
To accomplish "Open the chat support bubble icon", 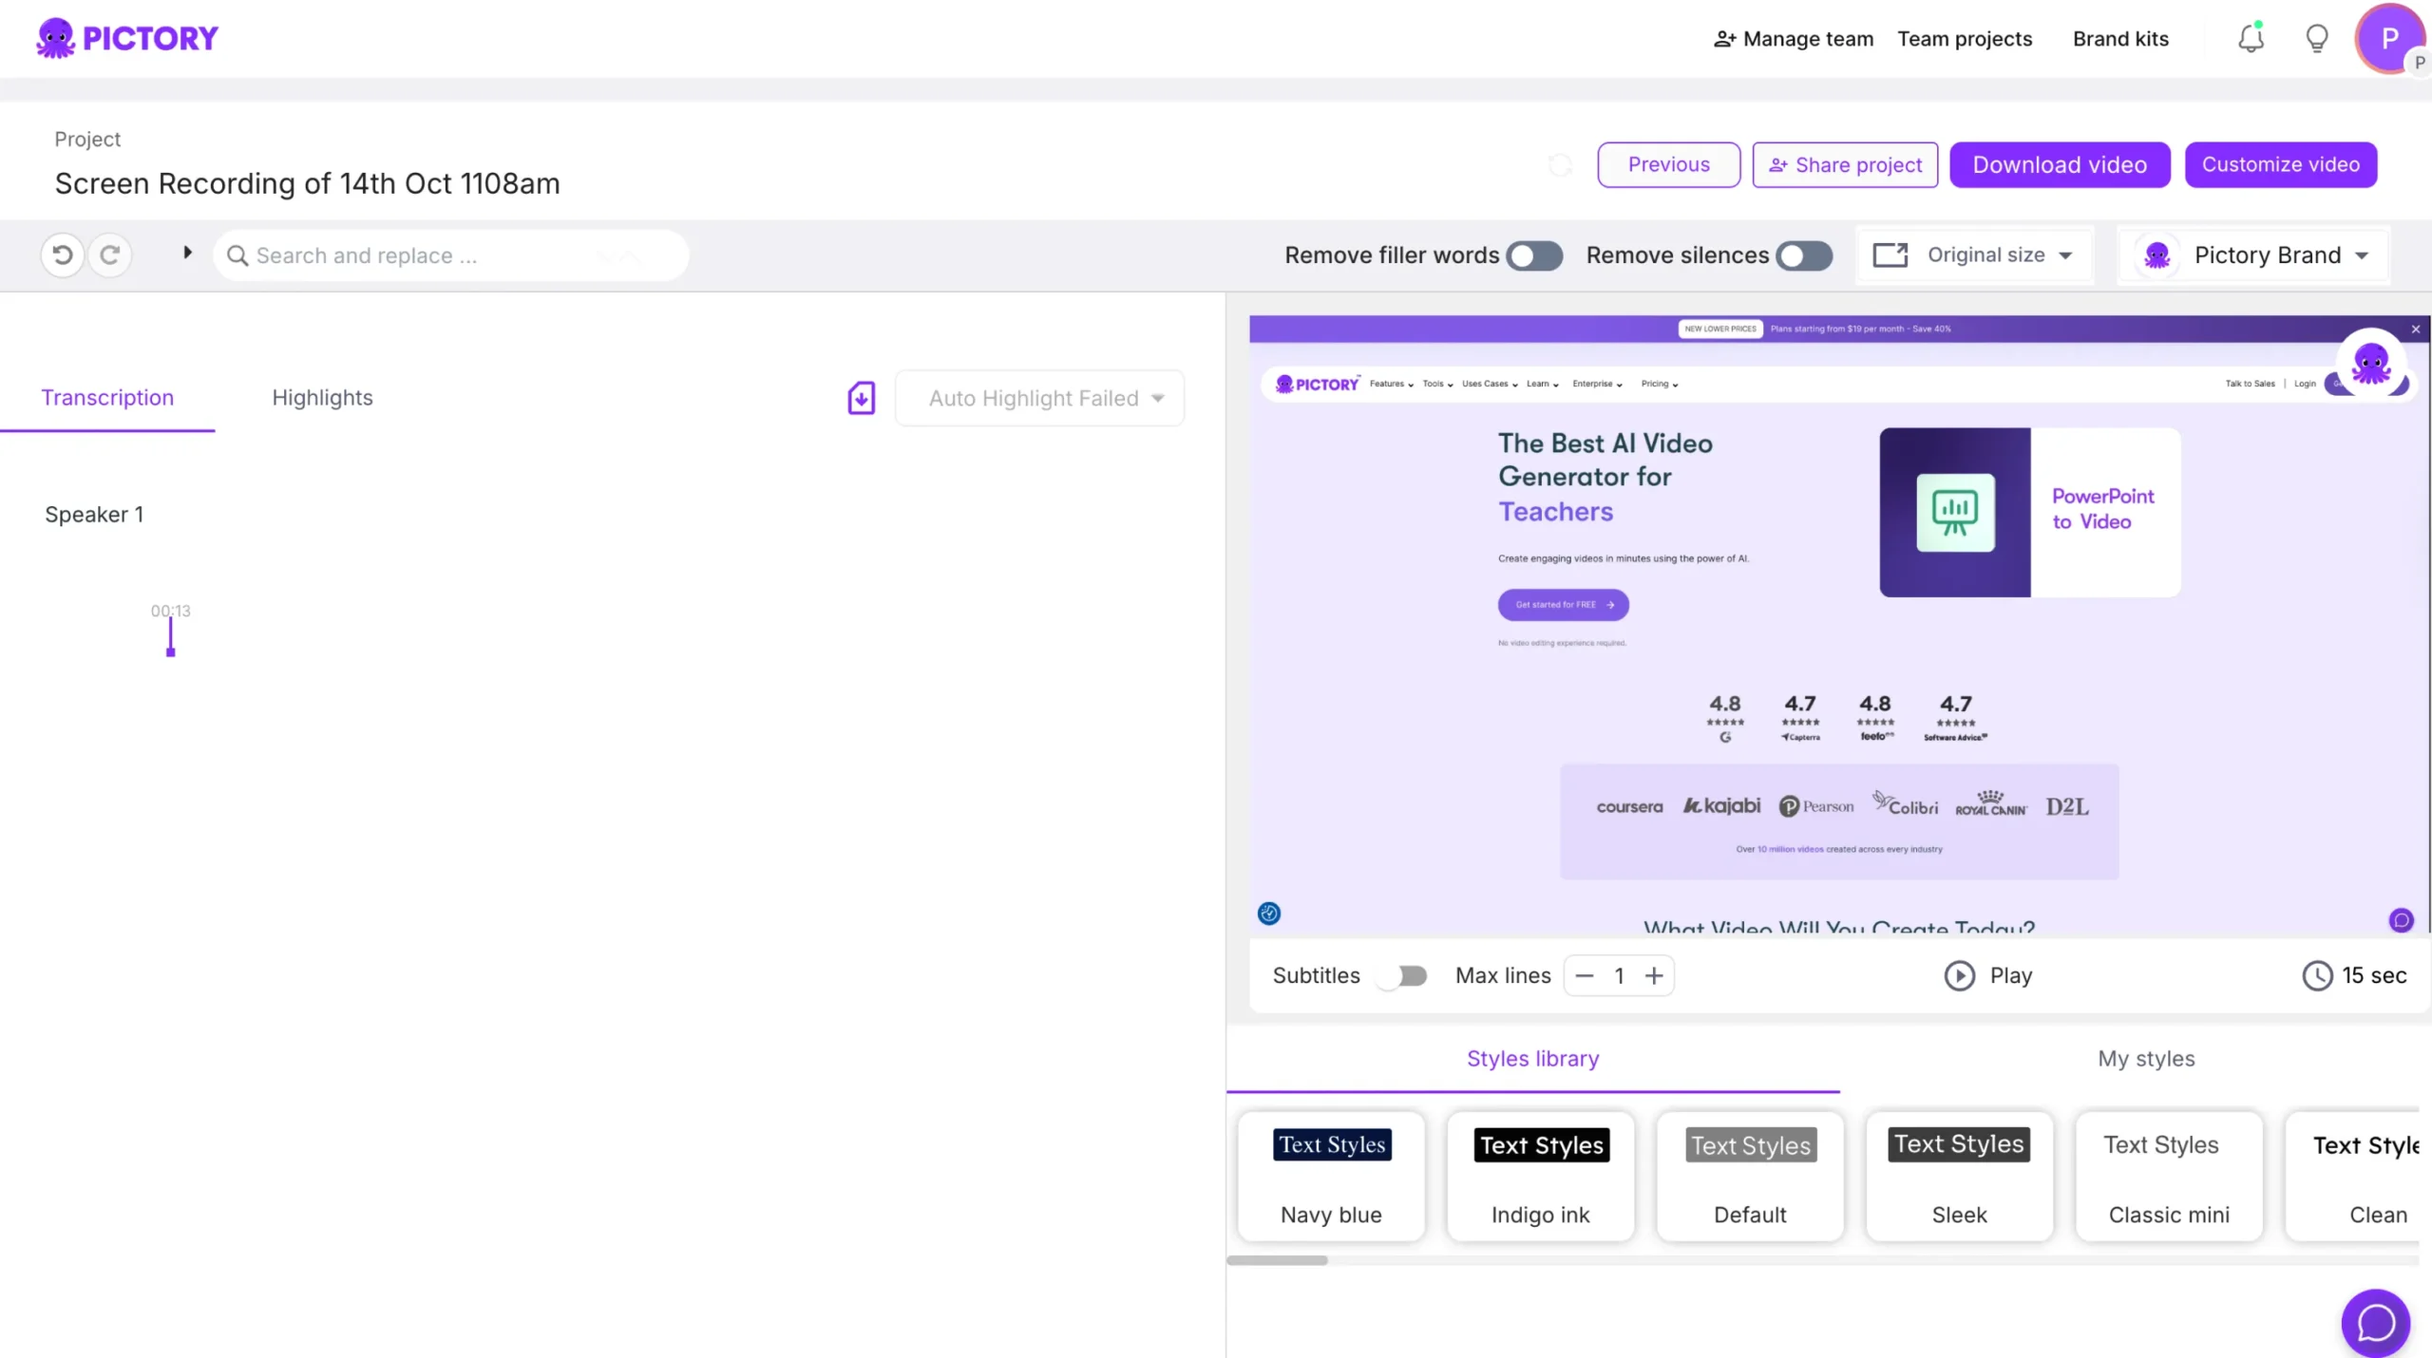I will (2375, 1322).
